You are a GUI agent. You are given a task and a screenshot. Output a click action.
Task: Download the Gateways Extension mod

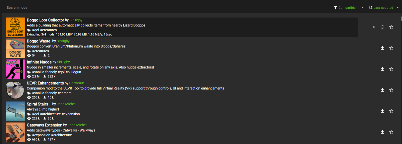(x=382, y=132)
